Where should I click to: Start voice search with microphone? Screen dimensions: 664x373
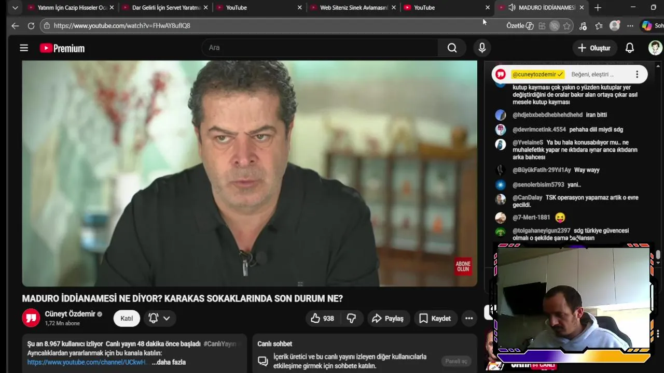482,48
